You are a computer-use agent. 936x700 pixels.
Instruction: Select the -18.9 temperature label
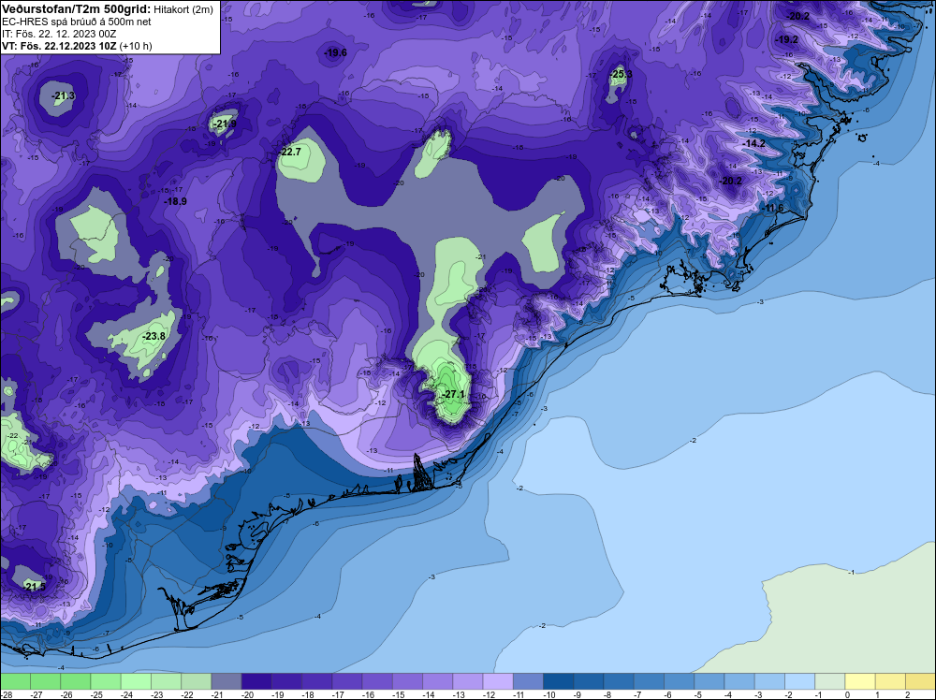coord(176,202)
